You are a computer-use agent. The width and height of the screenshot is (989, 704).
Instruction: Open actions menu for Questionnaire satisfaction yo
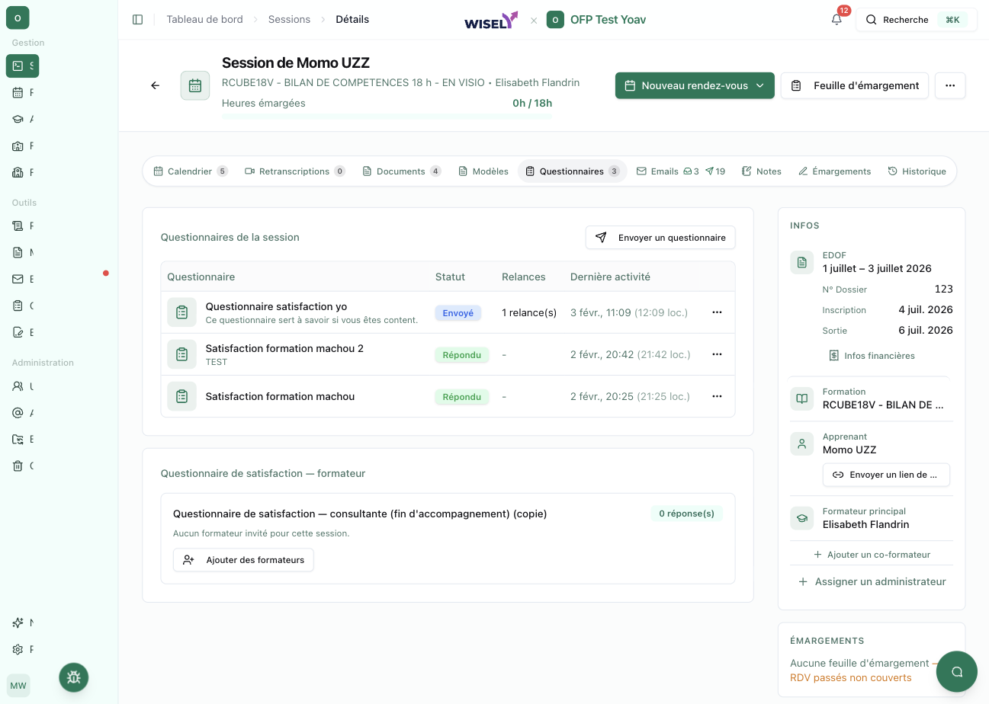717,312
